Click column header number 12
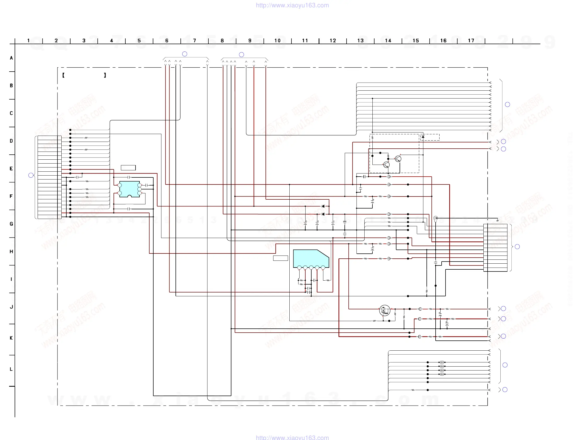Screen dimensions: 585x440 coord(332,40)
